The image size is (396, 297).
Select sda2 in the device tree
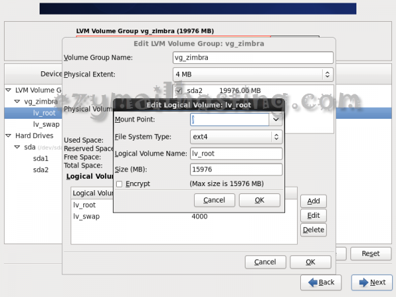coord(41,170)
